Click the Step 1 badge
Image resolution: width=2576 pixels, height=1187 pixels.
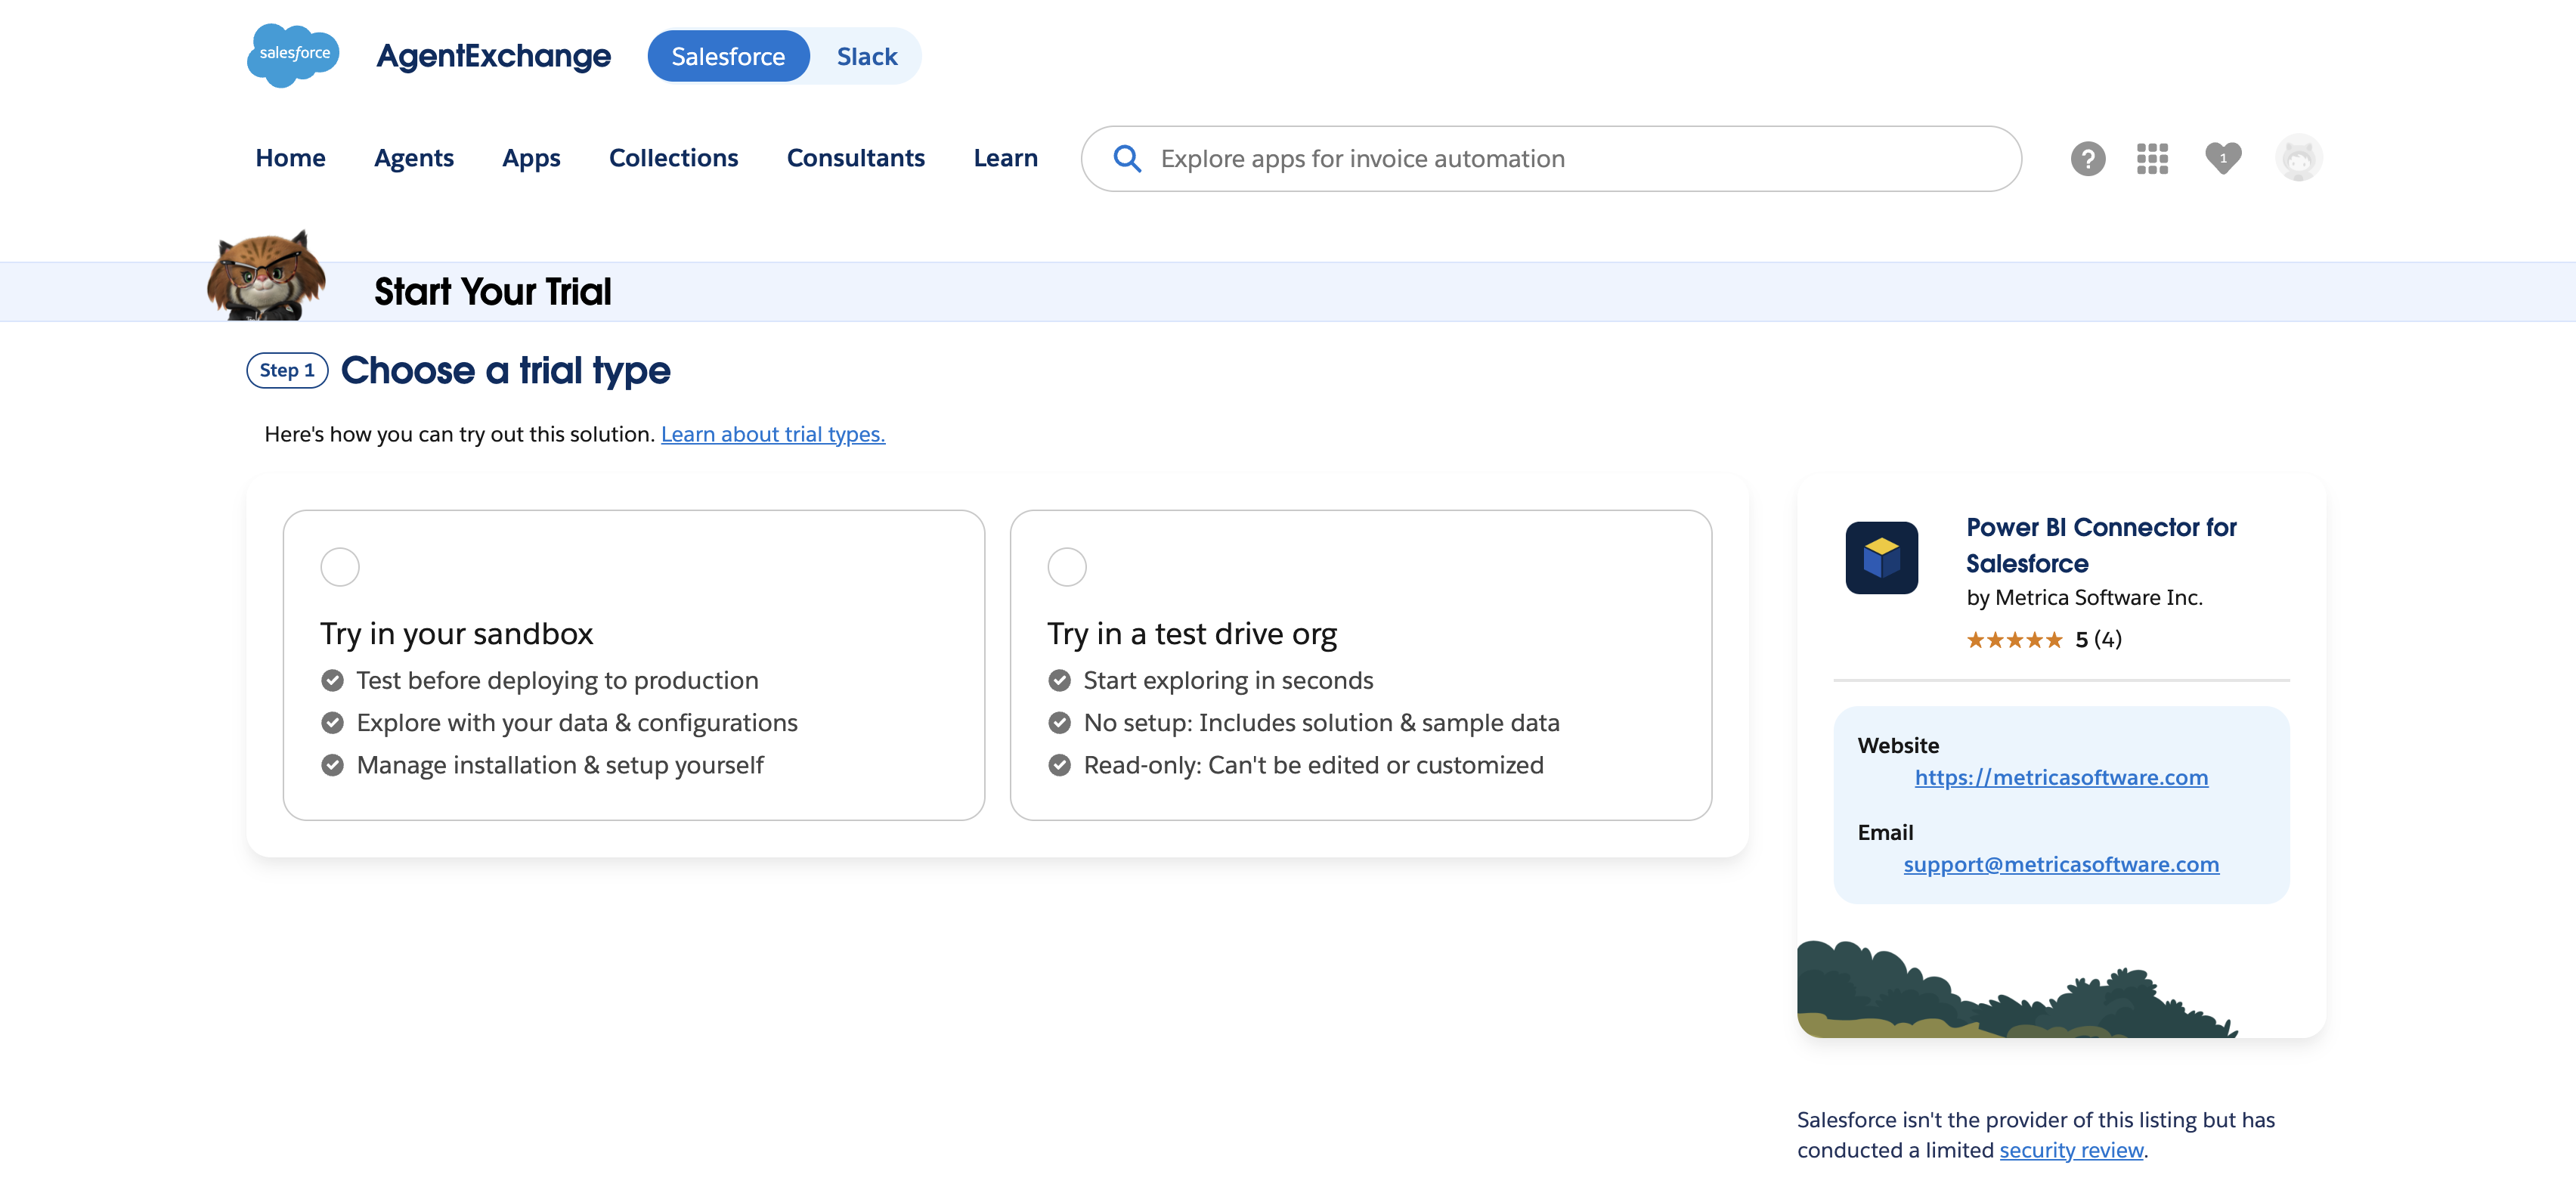(287, 370)
